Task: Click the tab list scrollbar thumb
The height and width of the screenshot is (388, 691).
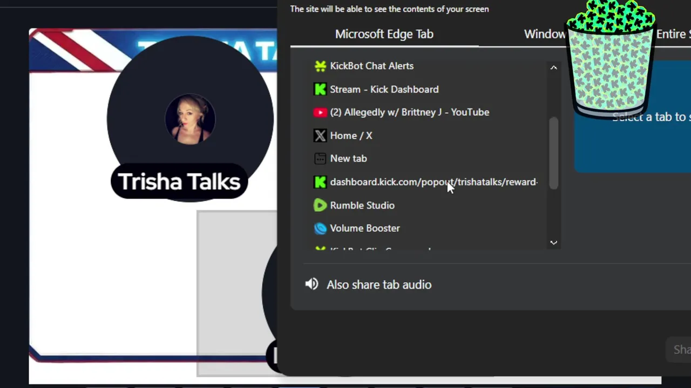Action: click(553, 154)
